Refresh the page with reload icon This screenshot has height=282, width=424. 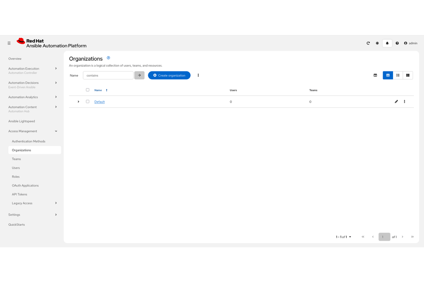[x=368, y=43]
